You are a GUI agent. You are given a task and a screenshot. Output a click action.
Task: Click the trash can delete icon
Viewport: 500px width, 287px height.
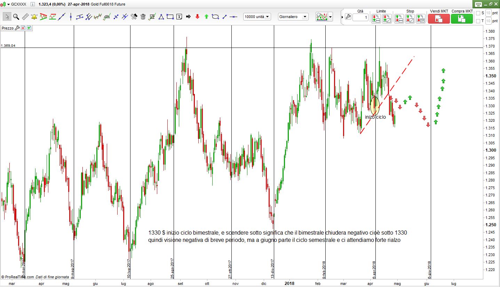click(143, 17)
